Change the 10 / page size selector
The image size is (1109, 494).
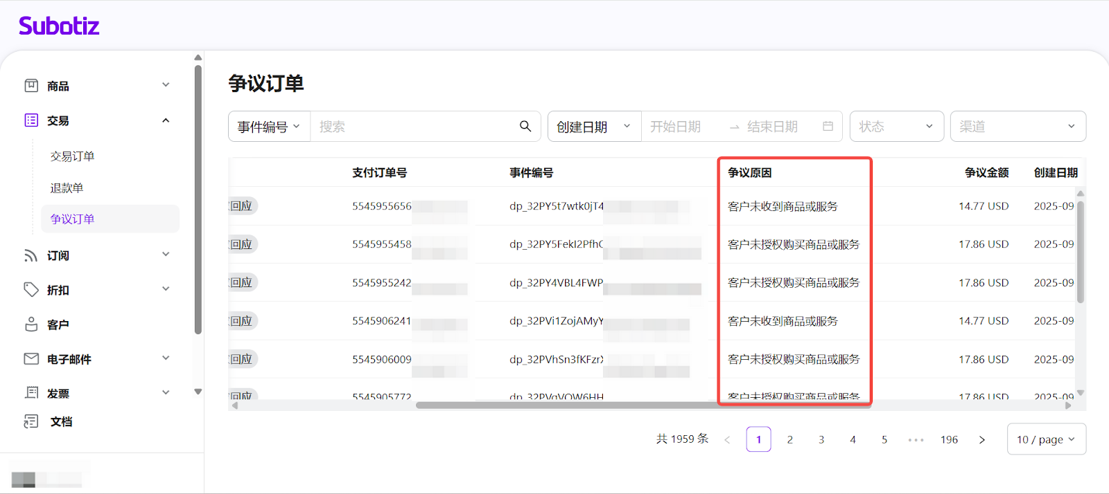(1045, 439)
